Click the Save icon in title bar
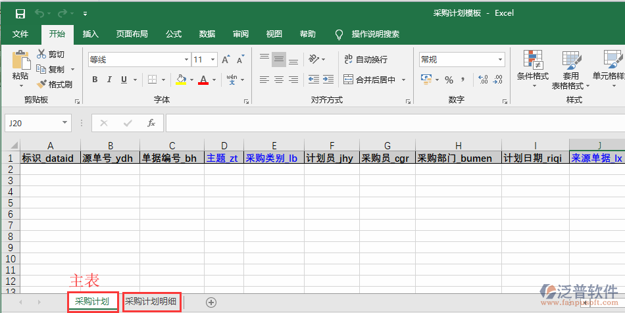This screenshot has height=313, width=625. (x=20, y=14)
